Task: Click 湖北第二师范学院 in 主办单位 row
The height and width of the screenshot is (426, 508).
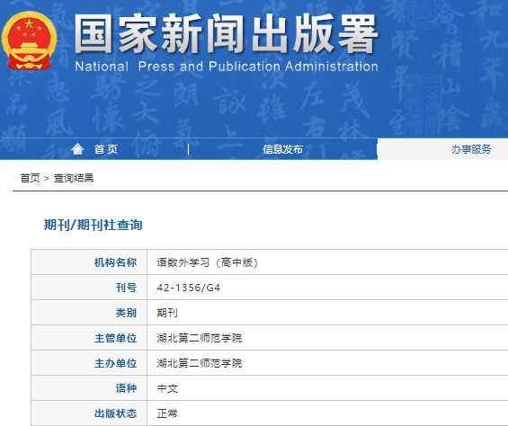Action: (x=200, y=363)
